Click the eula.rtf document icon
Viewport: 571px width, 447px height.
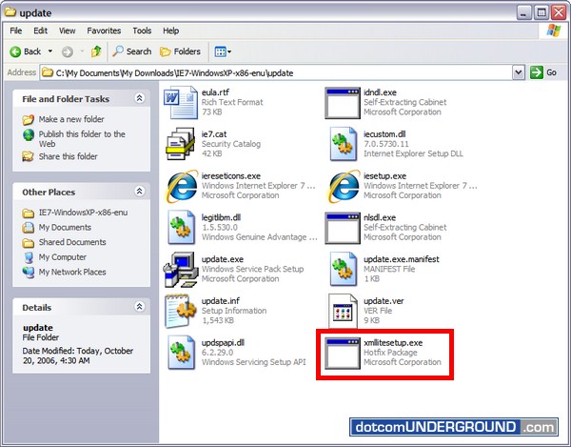pyautogui.click(x=180, y=102)
